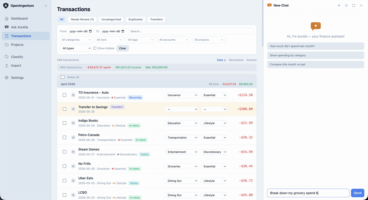
Task: Enable the Show hidden checkbox
Action: [x=95, y=48]
